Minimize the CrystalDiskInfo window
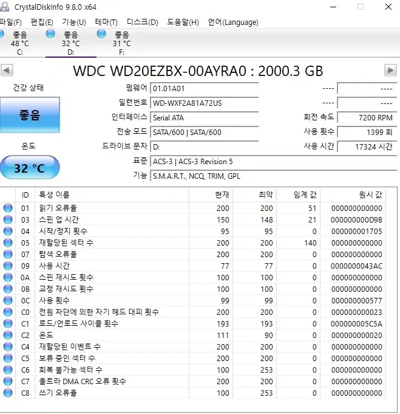 [x=333, y=7]
